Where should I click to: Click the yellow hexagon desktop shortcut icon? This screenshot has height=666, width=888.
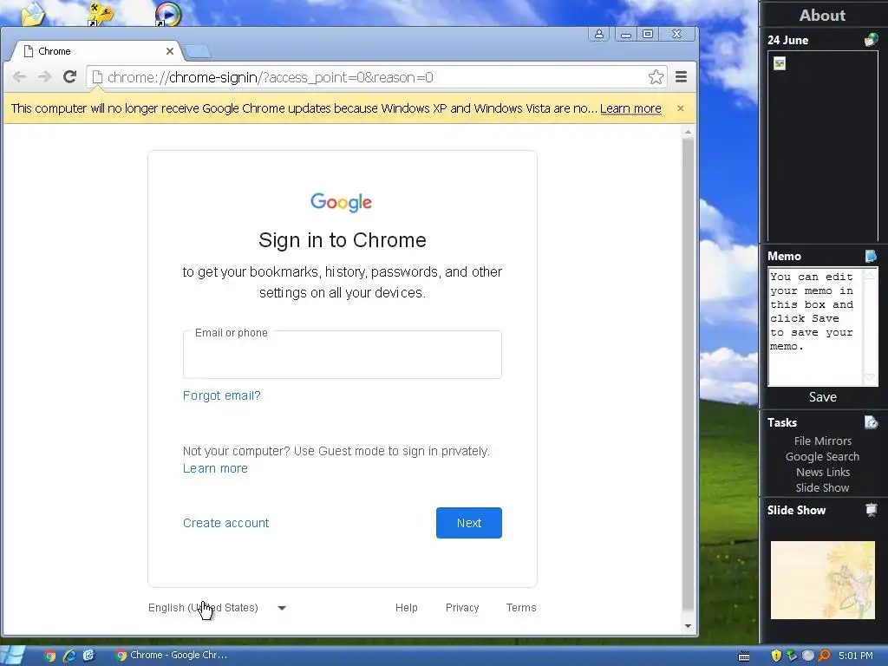tap(101, 14)
